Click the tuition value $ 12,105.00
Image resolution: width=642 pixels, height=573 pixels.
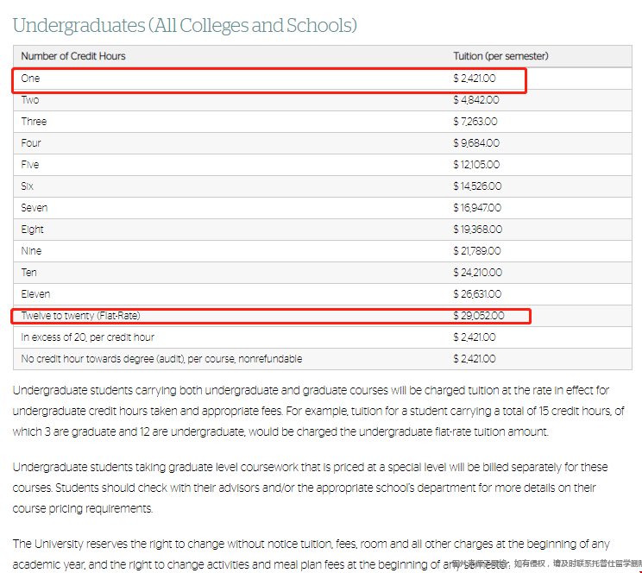coord(476,165)
